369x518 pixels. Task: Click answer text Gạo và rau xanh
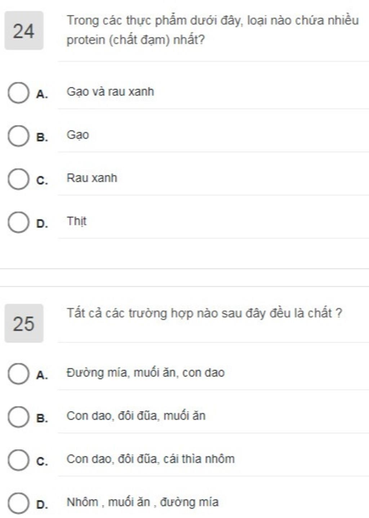click(110, 92)
